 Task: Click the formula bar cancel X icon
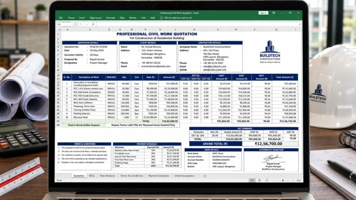(81, 24)
